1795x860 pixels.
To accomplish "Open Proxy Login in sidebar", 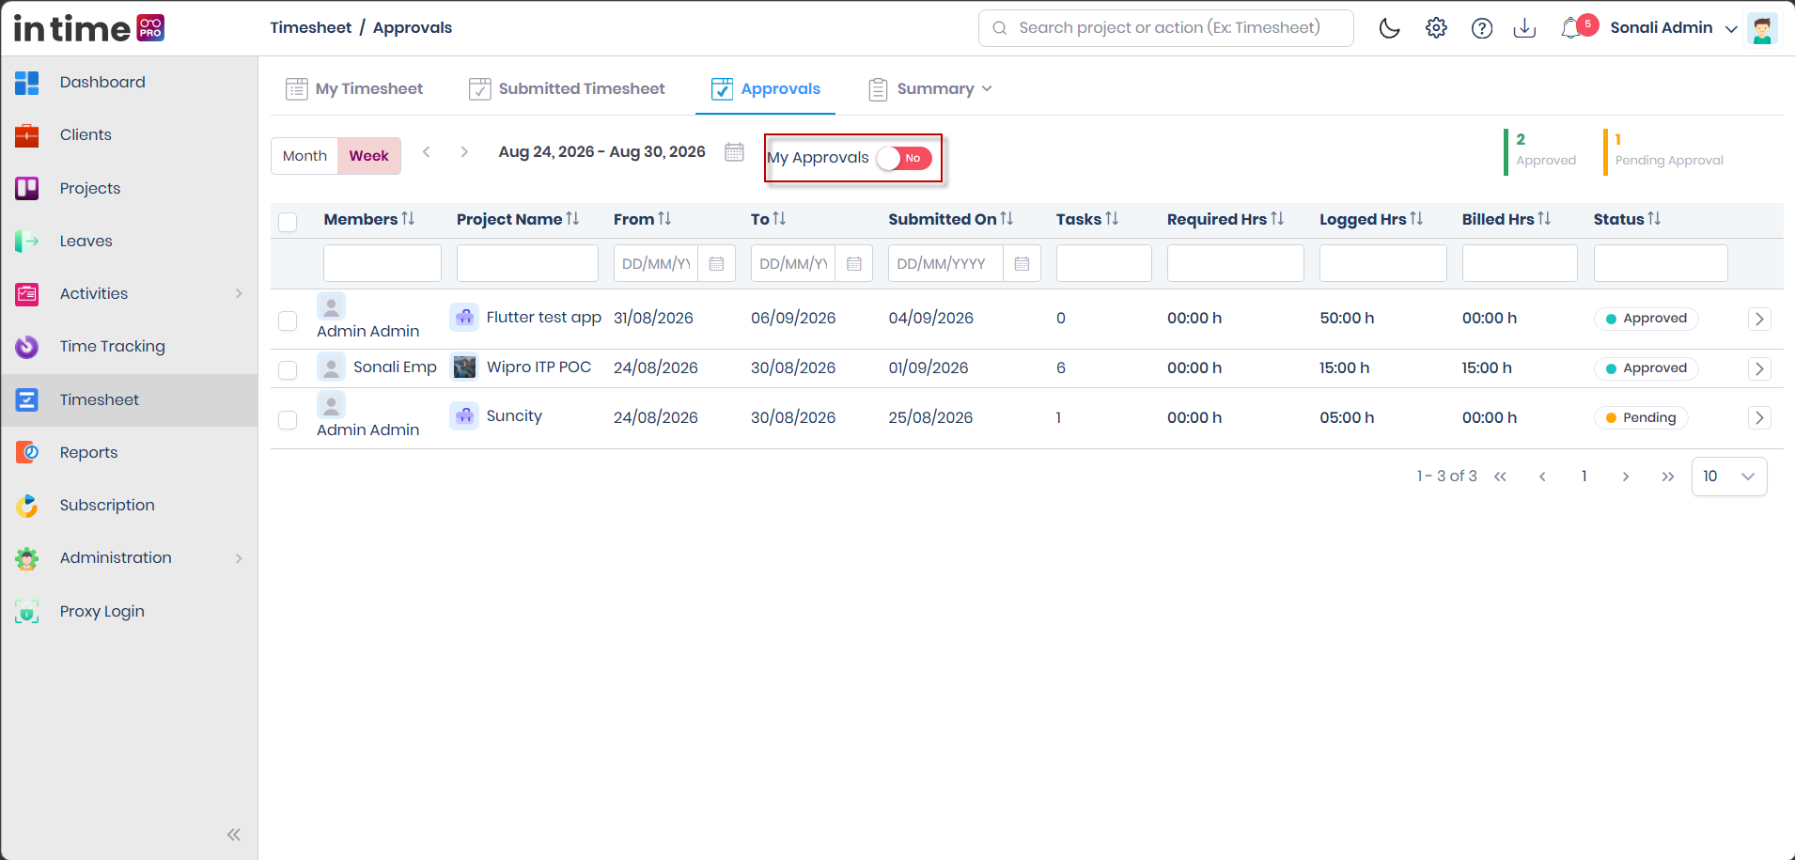I will (129, 611).
